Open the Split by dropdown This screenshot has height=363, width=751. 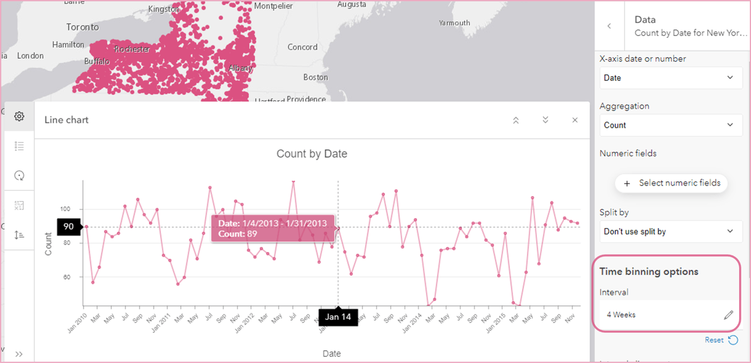pyautogui.click(x=671, y=232)
